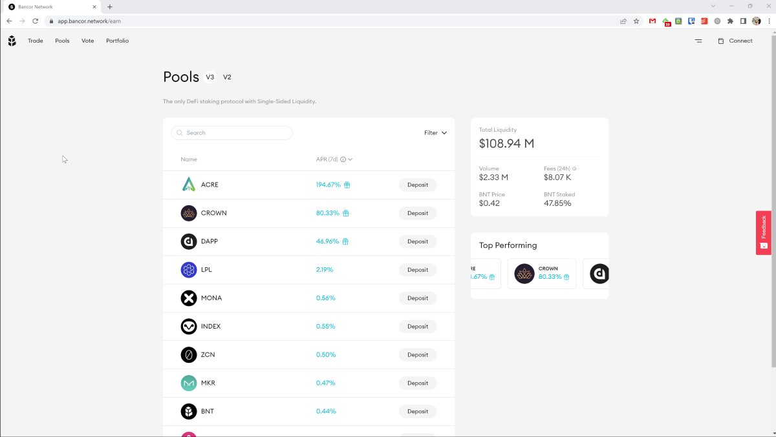Click the ZCN token logo

pos(188,354)
